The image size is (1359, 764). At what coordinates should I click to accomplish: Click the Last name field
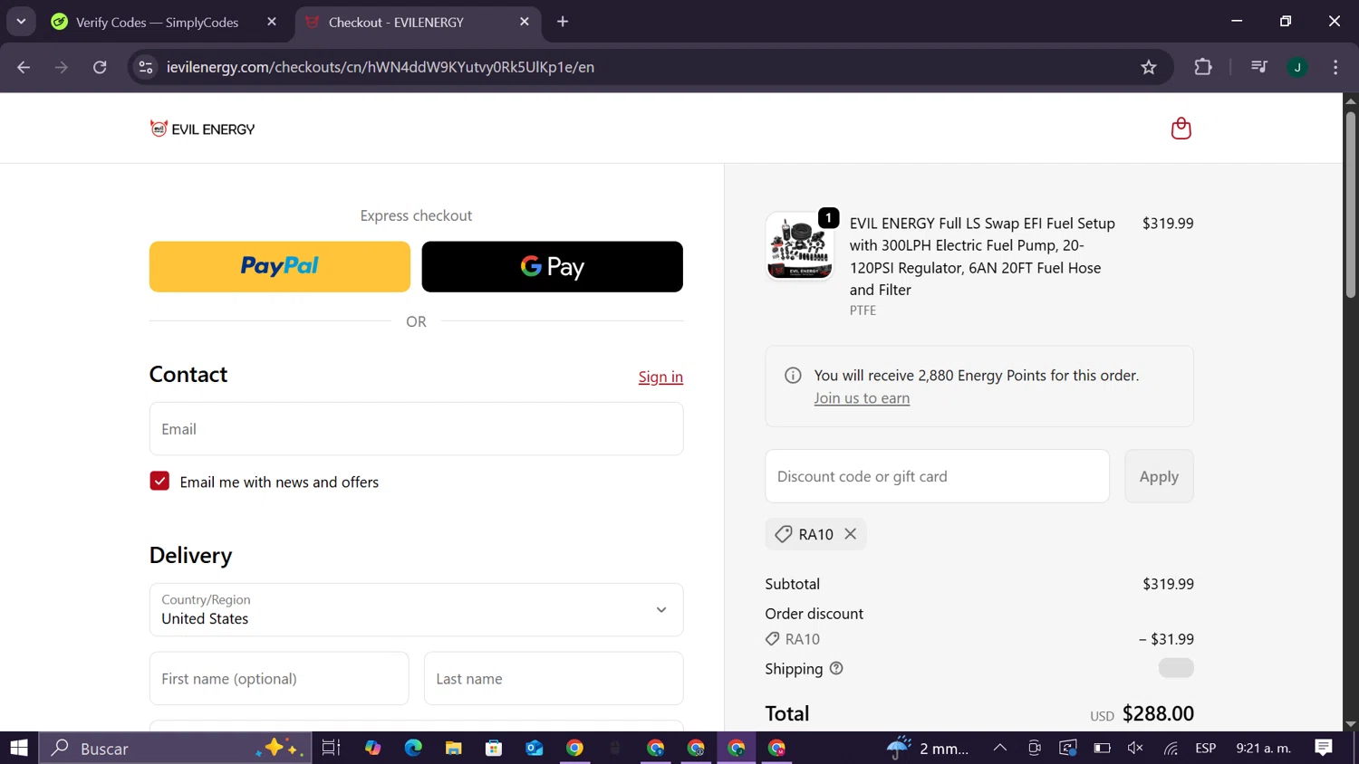[x=554, y=679]
